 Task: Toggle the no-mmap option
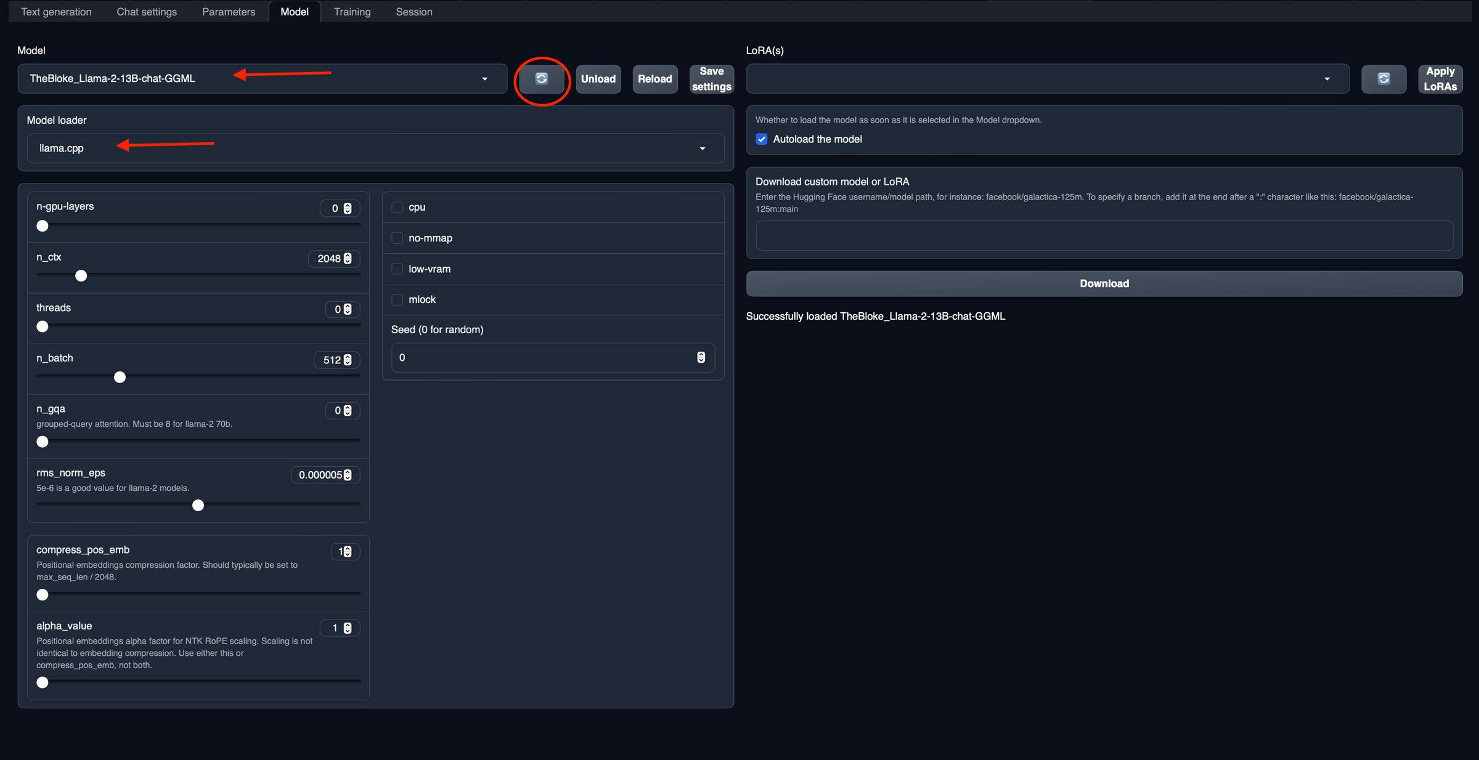(x=397, y=238)
